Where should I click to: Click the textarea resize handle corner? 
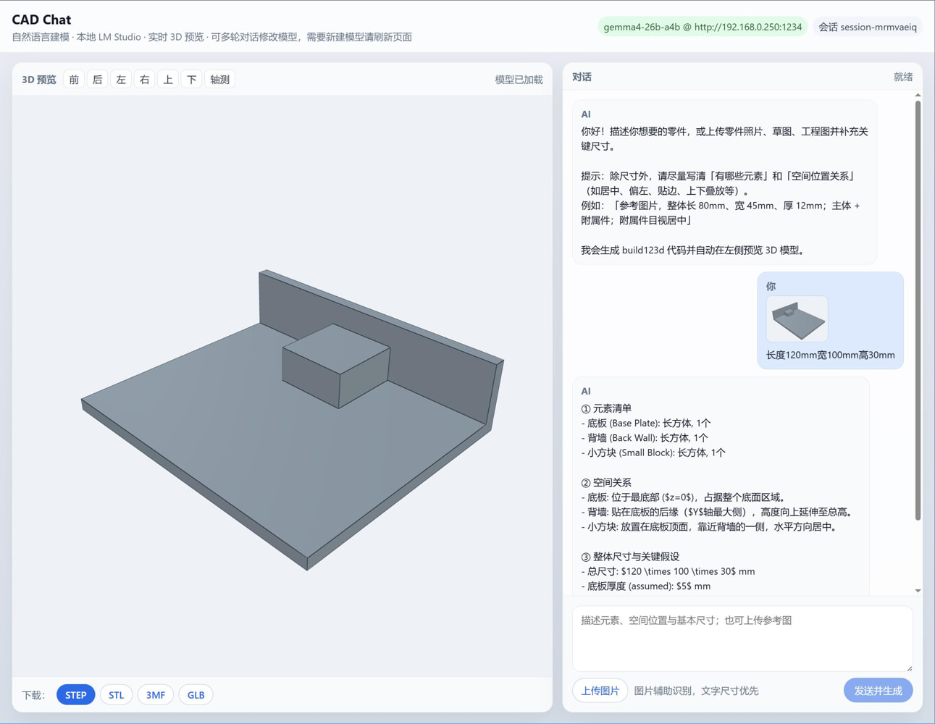(x=909, y=668)
